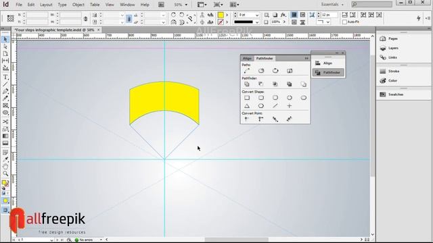This screenshot has width=433, height=243.
Task: Click Convert Point to Symmetrical icon
Action: coord(290,119)
